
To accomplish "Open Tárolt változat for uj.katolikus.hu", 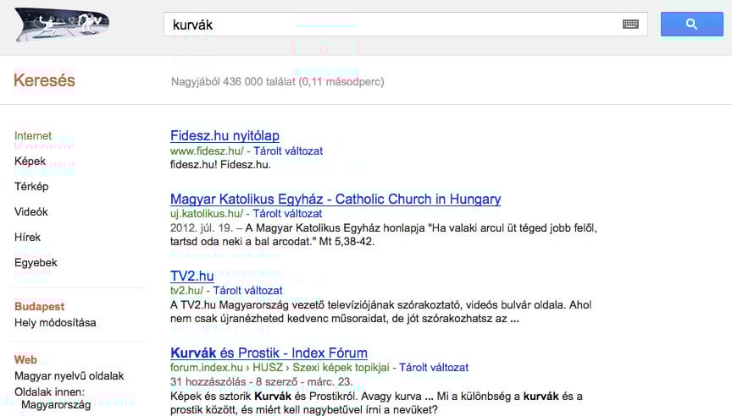I will (287, 214).
